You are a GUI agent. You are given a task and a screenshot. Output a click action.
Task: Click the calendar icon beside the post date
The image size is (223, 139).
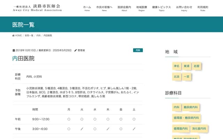tap(14, 50)
